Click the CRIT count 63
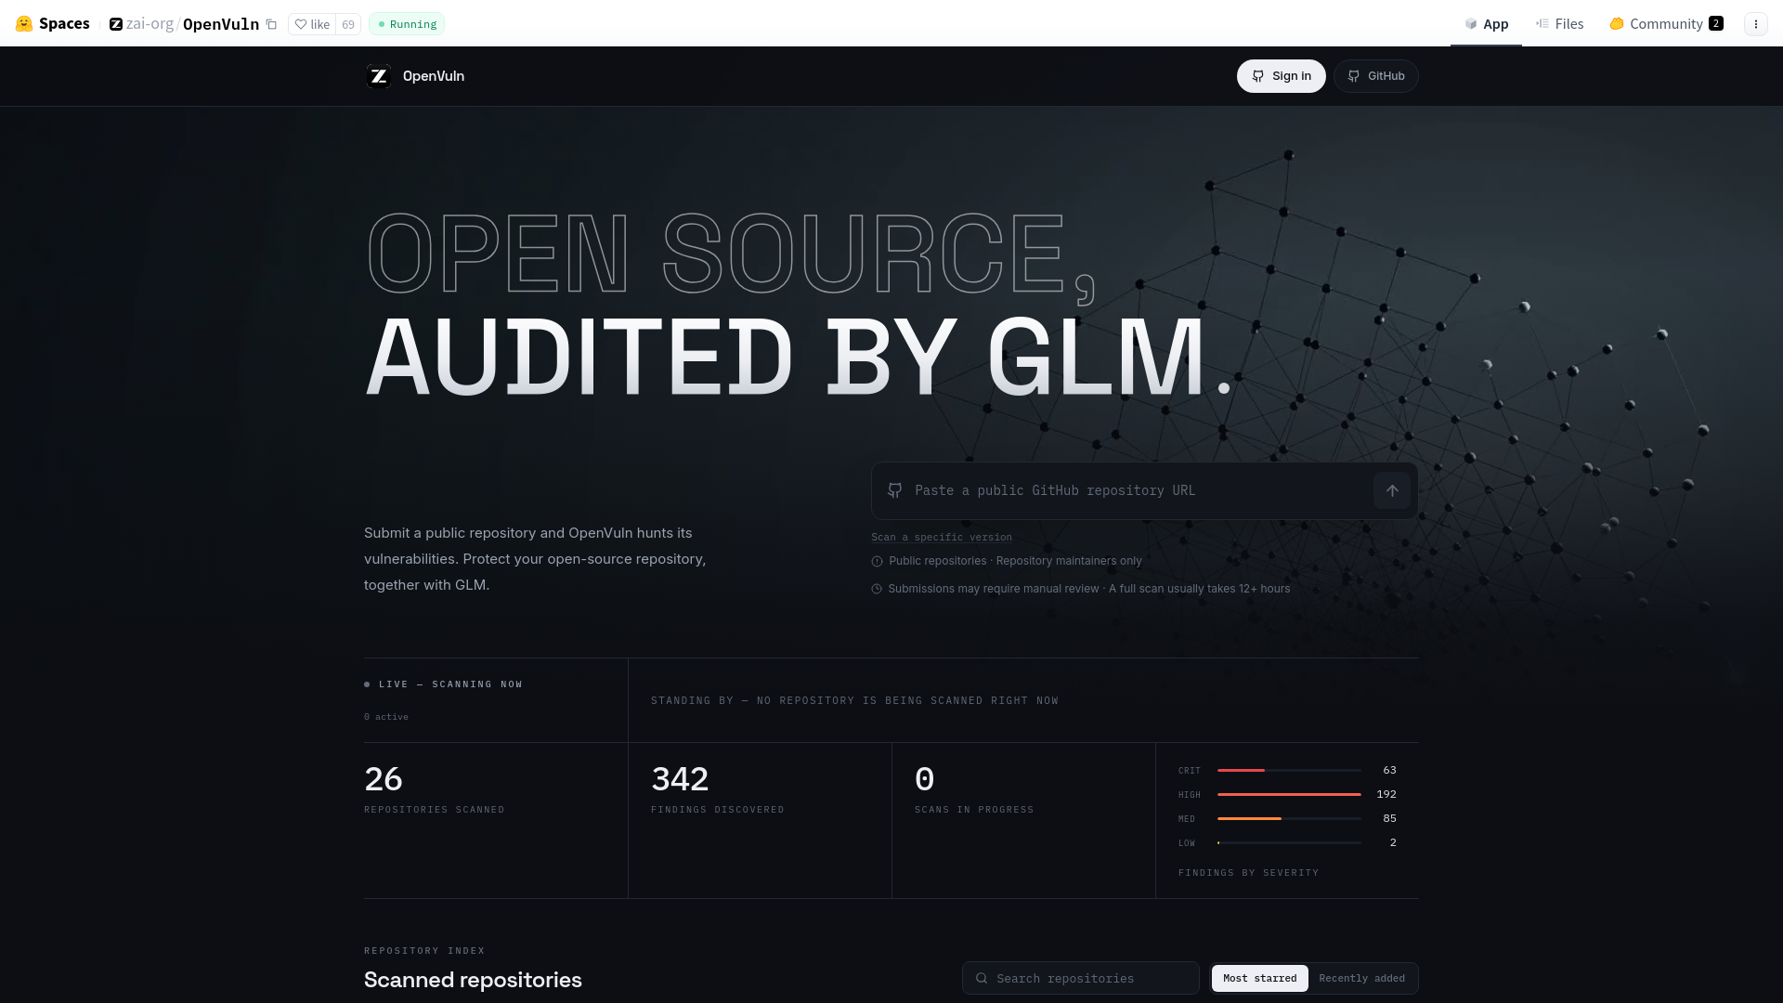 pos(1389,770)
